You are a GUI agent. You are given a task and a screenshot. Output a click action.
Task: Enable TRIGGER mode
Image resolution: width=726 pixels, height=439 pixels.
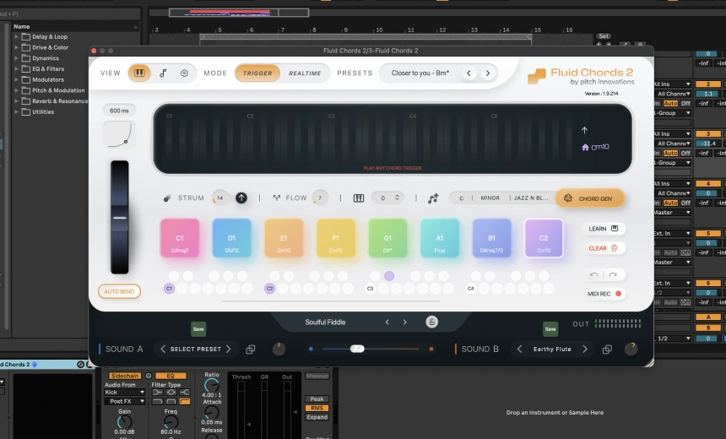(x=257, y=73)
